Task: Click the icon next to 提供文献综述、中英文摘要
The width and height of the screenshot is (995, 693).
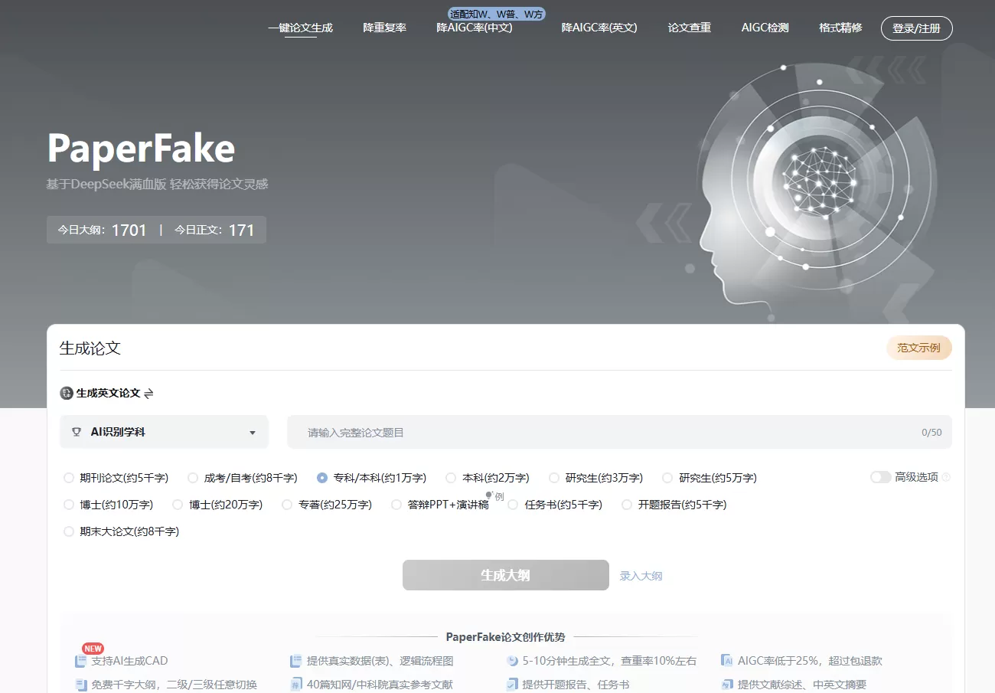Action: click(725, 684)
